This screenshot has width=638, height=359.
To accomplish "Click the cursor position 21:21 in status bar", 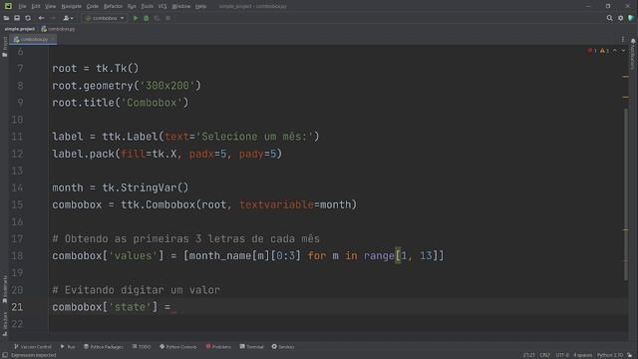I will click(529, 355).
